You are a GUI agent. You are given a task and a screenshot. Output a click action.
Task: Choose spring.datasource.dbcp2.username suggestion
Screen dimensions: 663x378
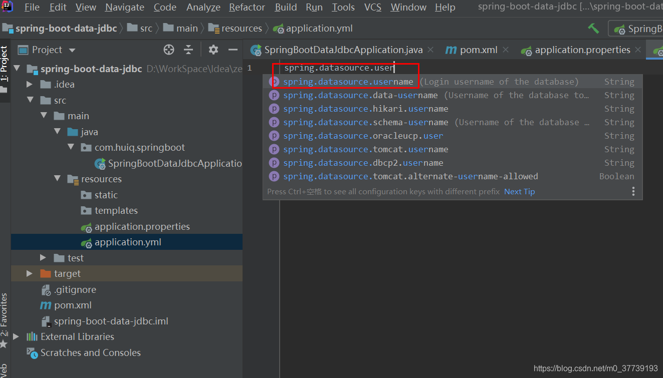[x=453, y=163]
